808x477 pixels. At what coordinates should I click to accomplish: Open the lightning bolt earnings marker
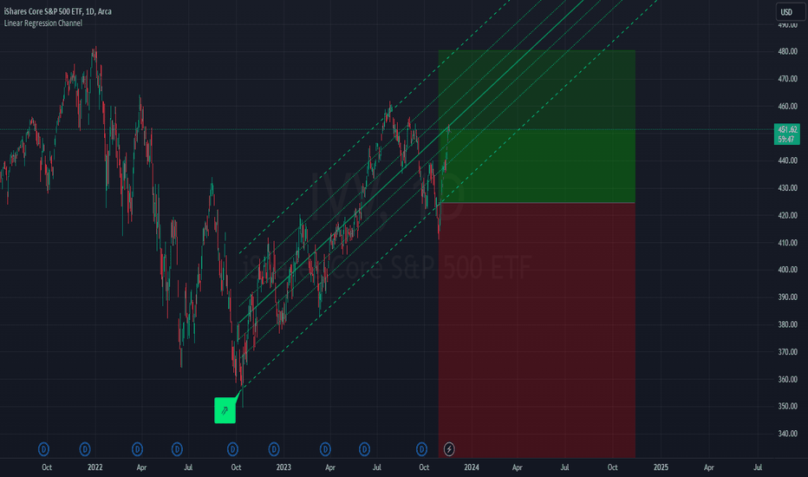click(449, 449)
